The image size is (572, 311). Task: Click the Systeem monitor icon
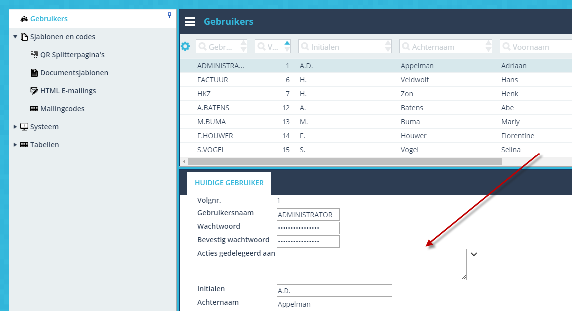(x=24, y=126)
